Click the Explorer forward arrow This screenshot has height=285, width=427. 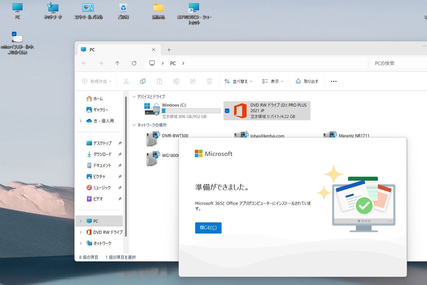click(x=101, y=63)
